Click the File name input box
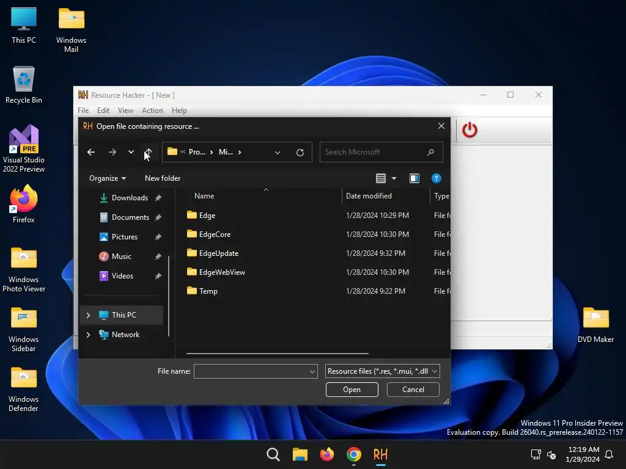The image size is (626, 469). 251,371
